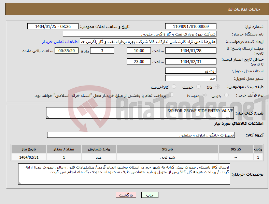This screenshot has width=269, height=204.
Task: Click the remaining time field 00:35:20
Action: tap(67, 51)
